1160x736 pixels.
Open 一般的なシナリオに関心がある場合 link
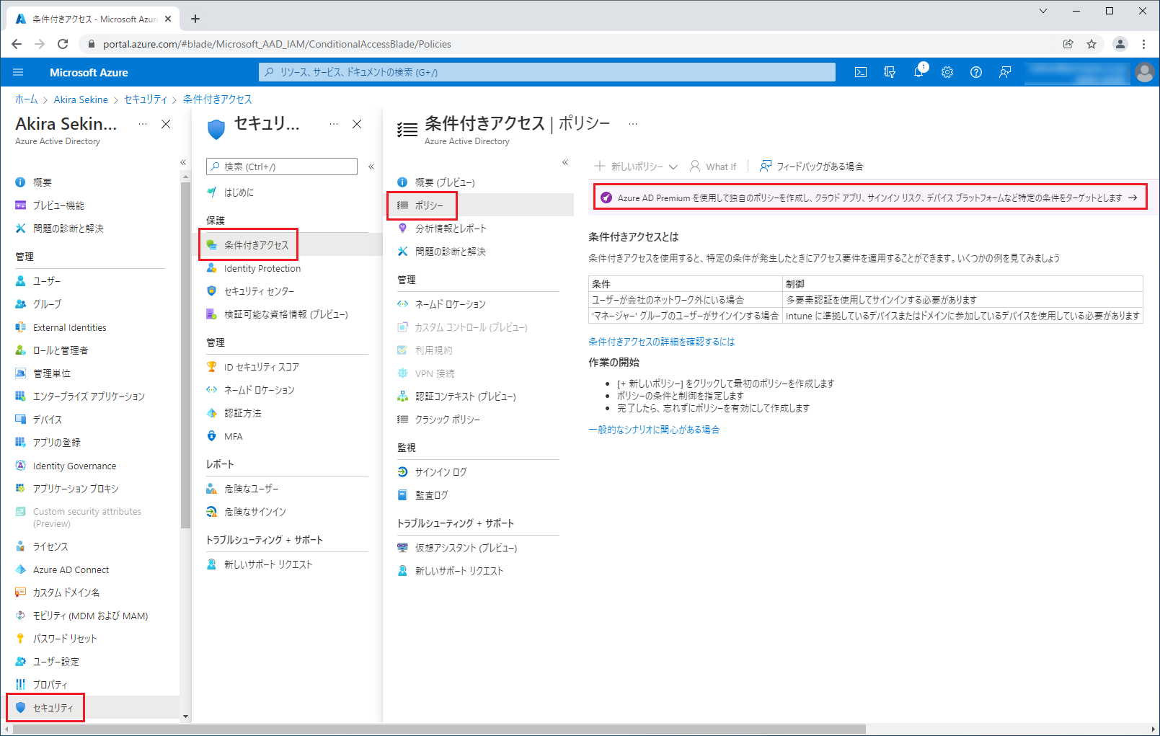coord(654,430)
